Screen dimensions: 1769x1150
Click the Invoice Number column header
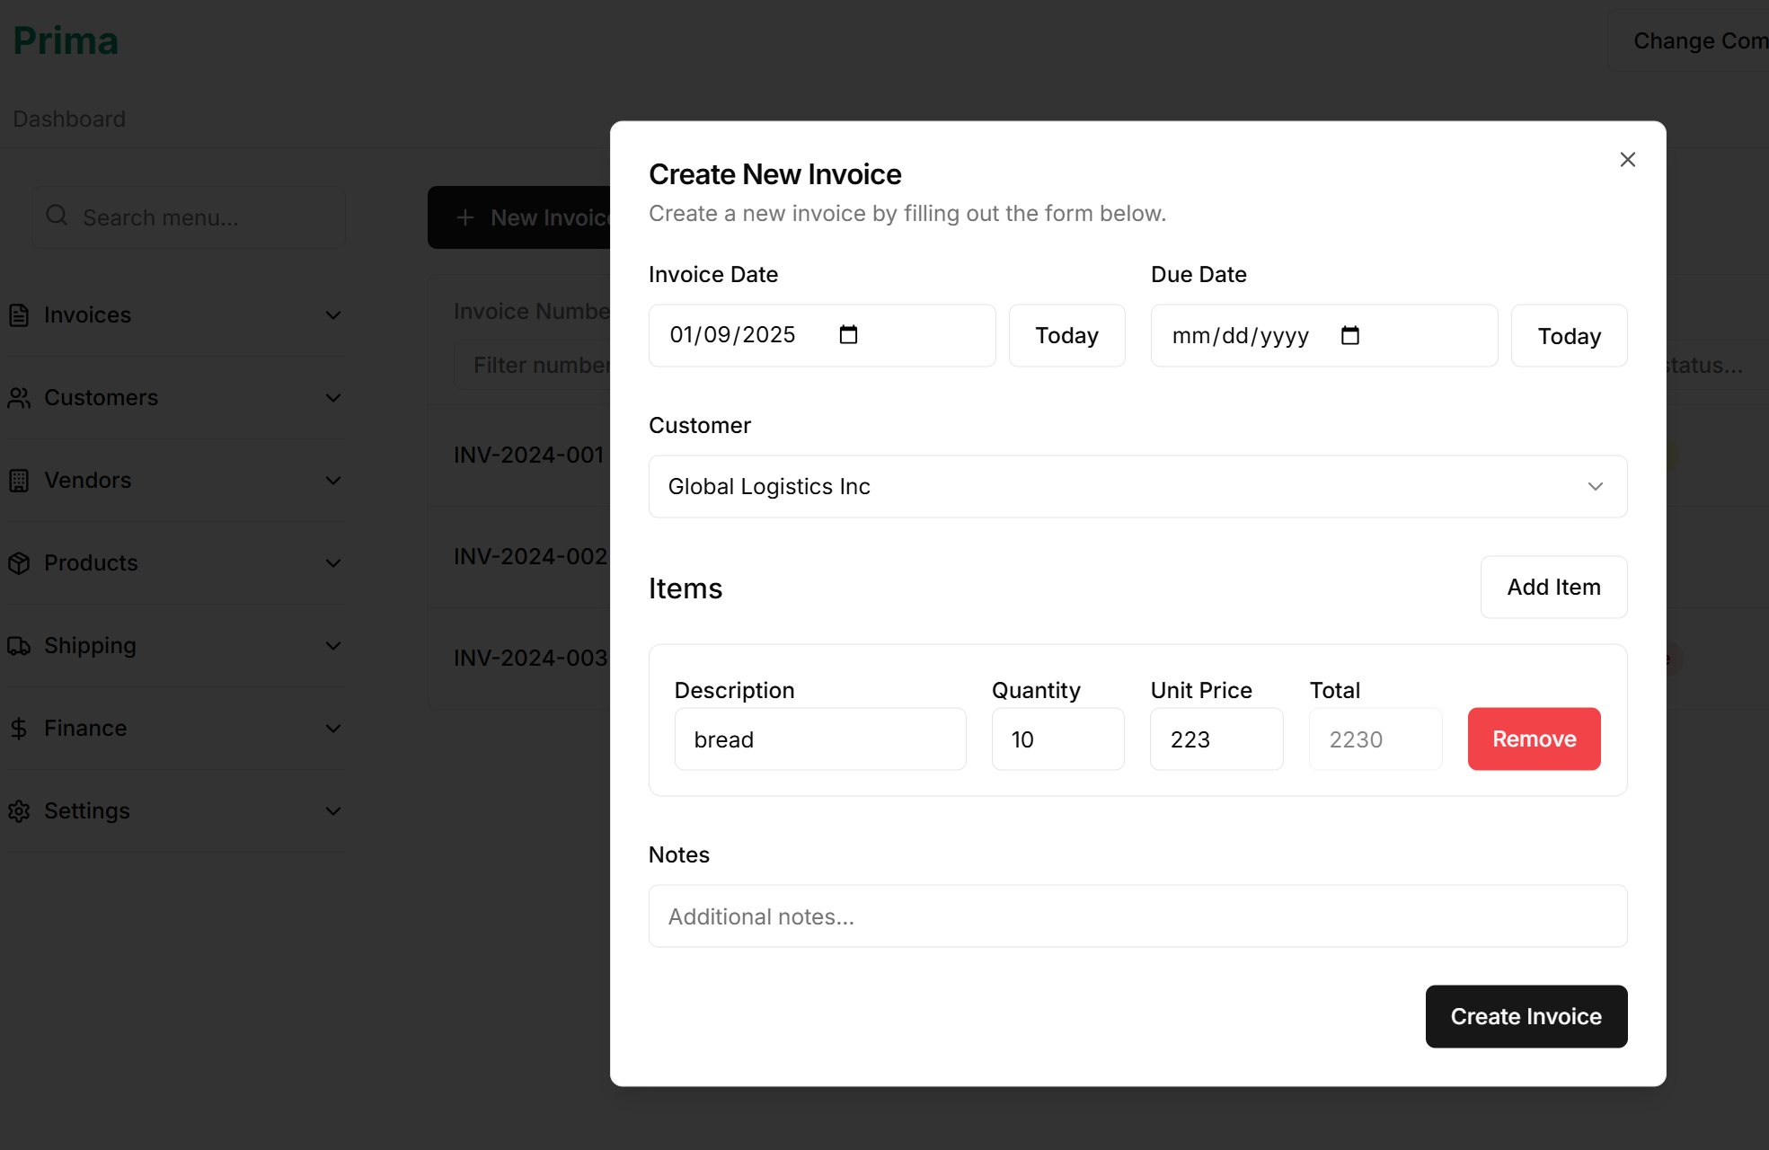point(532,311)
